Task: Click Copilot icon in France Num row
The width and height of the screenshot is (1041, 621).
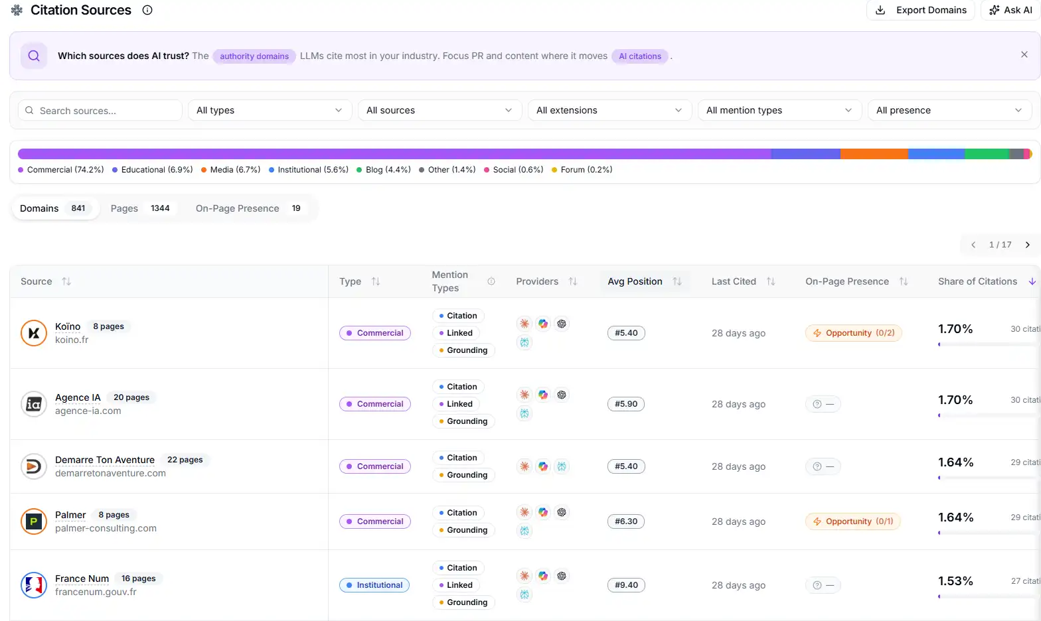Action: coord(543,576)
